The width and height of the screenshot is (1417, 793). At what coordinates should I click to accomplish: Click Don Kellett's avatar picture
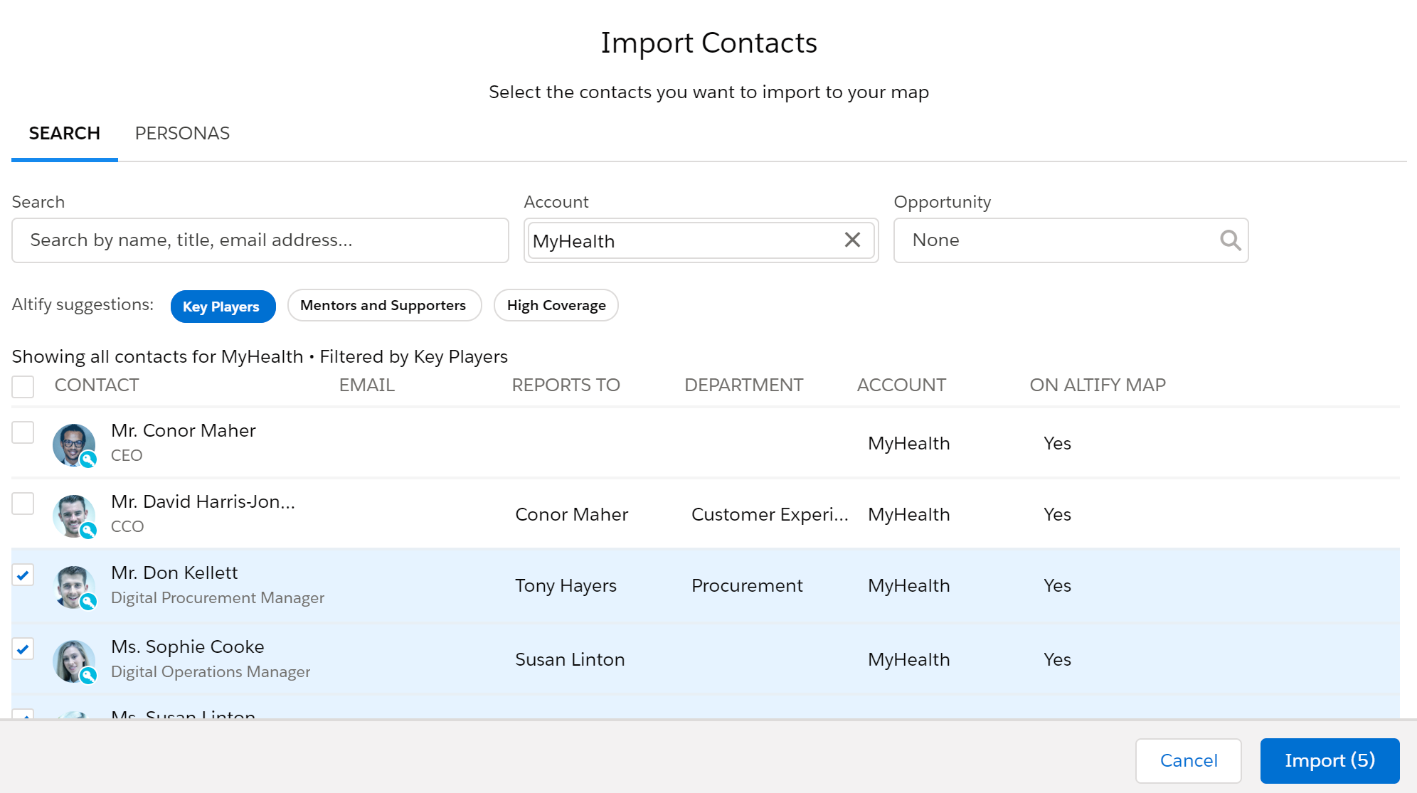point(73,587)
